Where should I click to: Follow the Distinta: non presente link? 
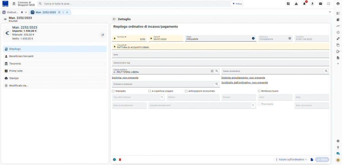(x=125, y=78)
